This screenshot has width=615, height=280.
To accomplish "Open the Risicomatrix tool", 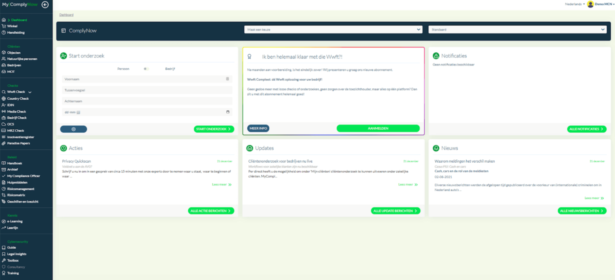I will click(x=16, y=195).
